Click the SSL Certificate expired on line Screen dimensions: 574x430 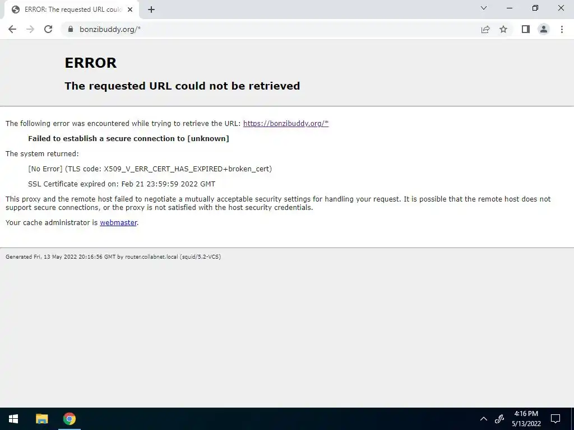point(122,184)
